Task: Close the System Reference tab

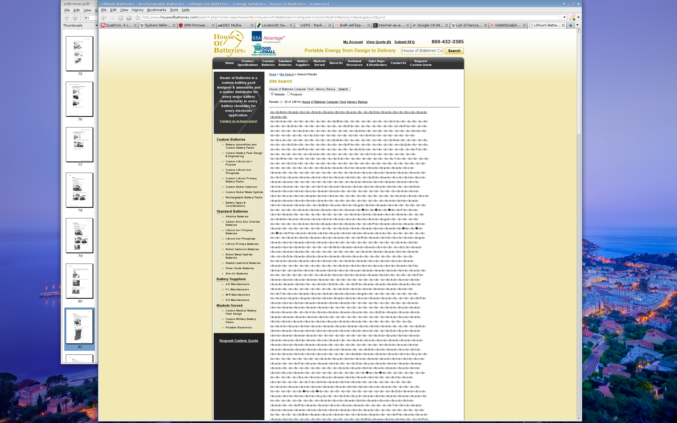Action: (174, 25)
